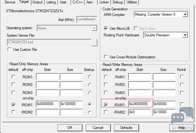
Task: Check the RAM2 default checkbox
Action: pos(106,85)
